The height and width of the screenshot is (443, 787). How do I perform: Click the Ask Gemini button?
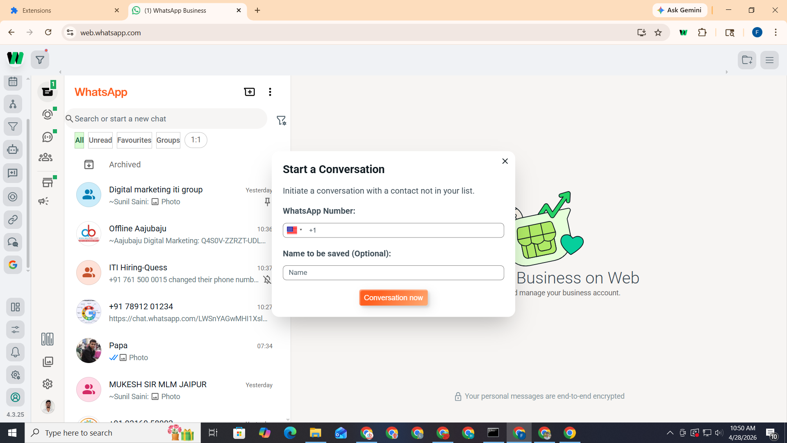(680, 10)
